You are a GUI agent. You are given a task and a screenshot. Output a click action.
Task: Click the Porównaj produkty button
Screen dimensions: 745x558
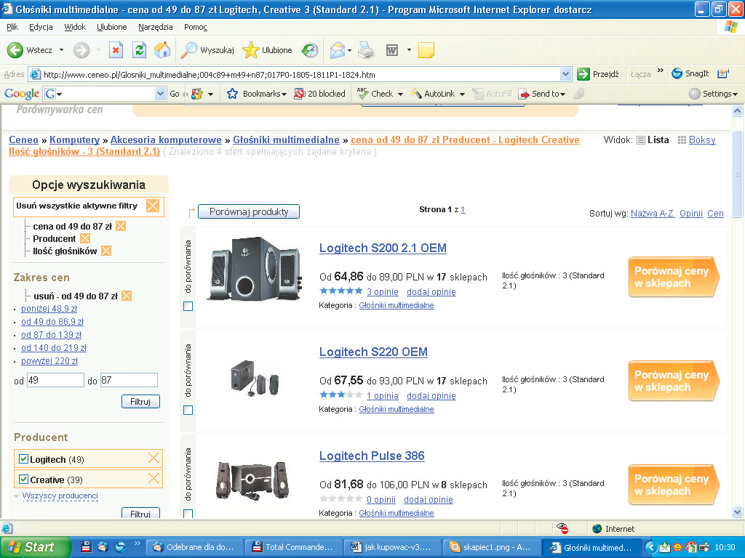click(x=249, y=211)
